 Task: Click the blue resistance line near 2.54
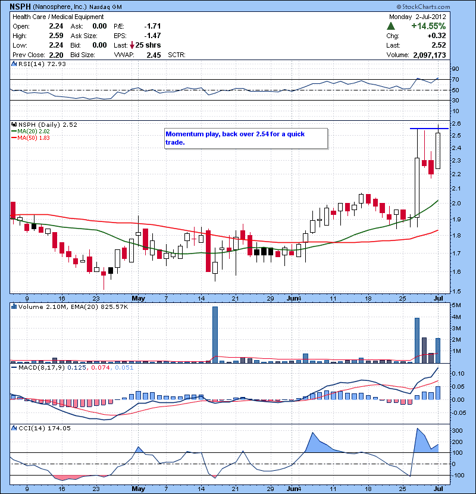[429, 129]
